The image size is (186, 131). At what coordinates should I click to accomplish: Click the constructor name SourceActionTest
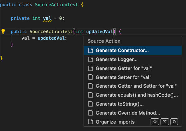pyautogui.click(x=51, y=32)
